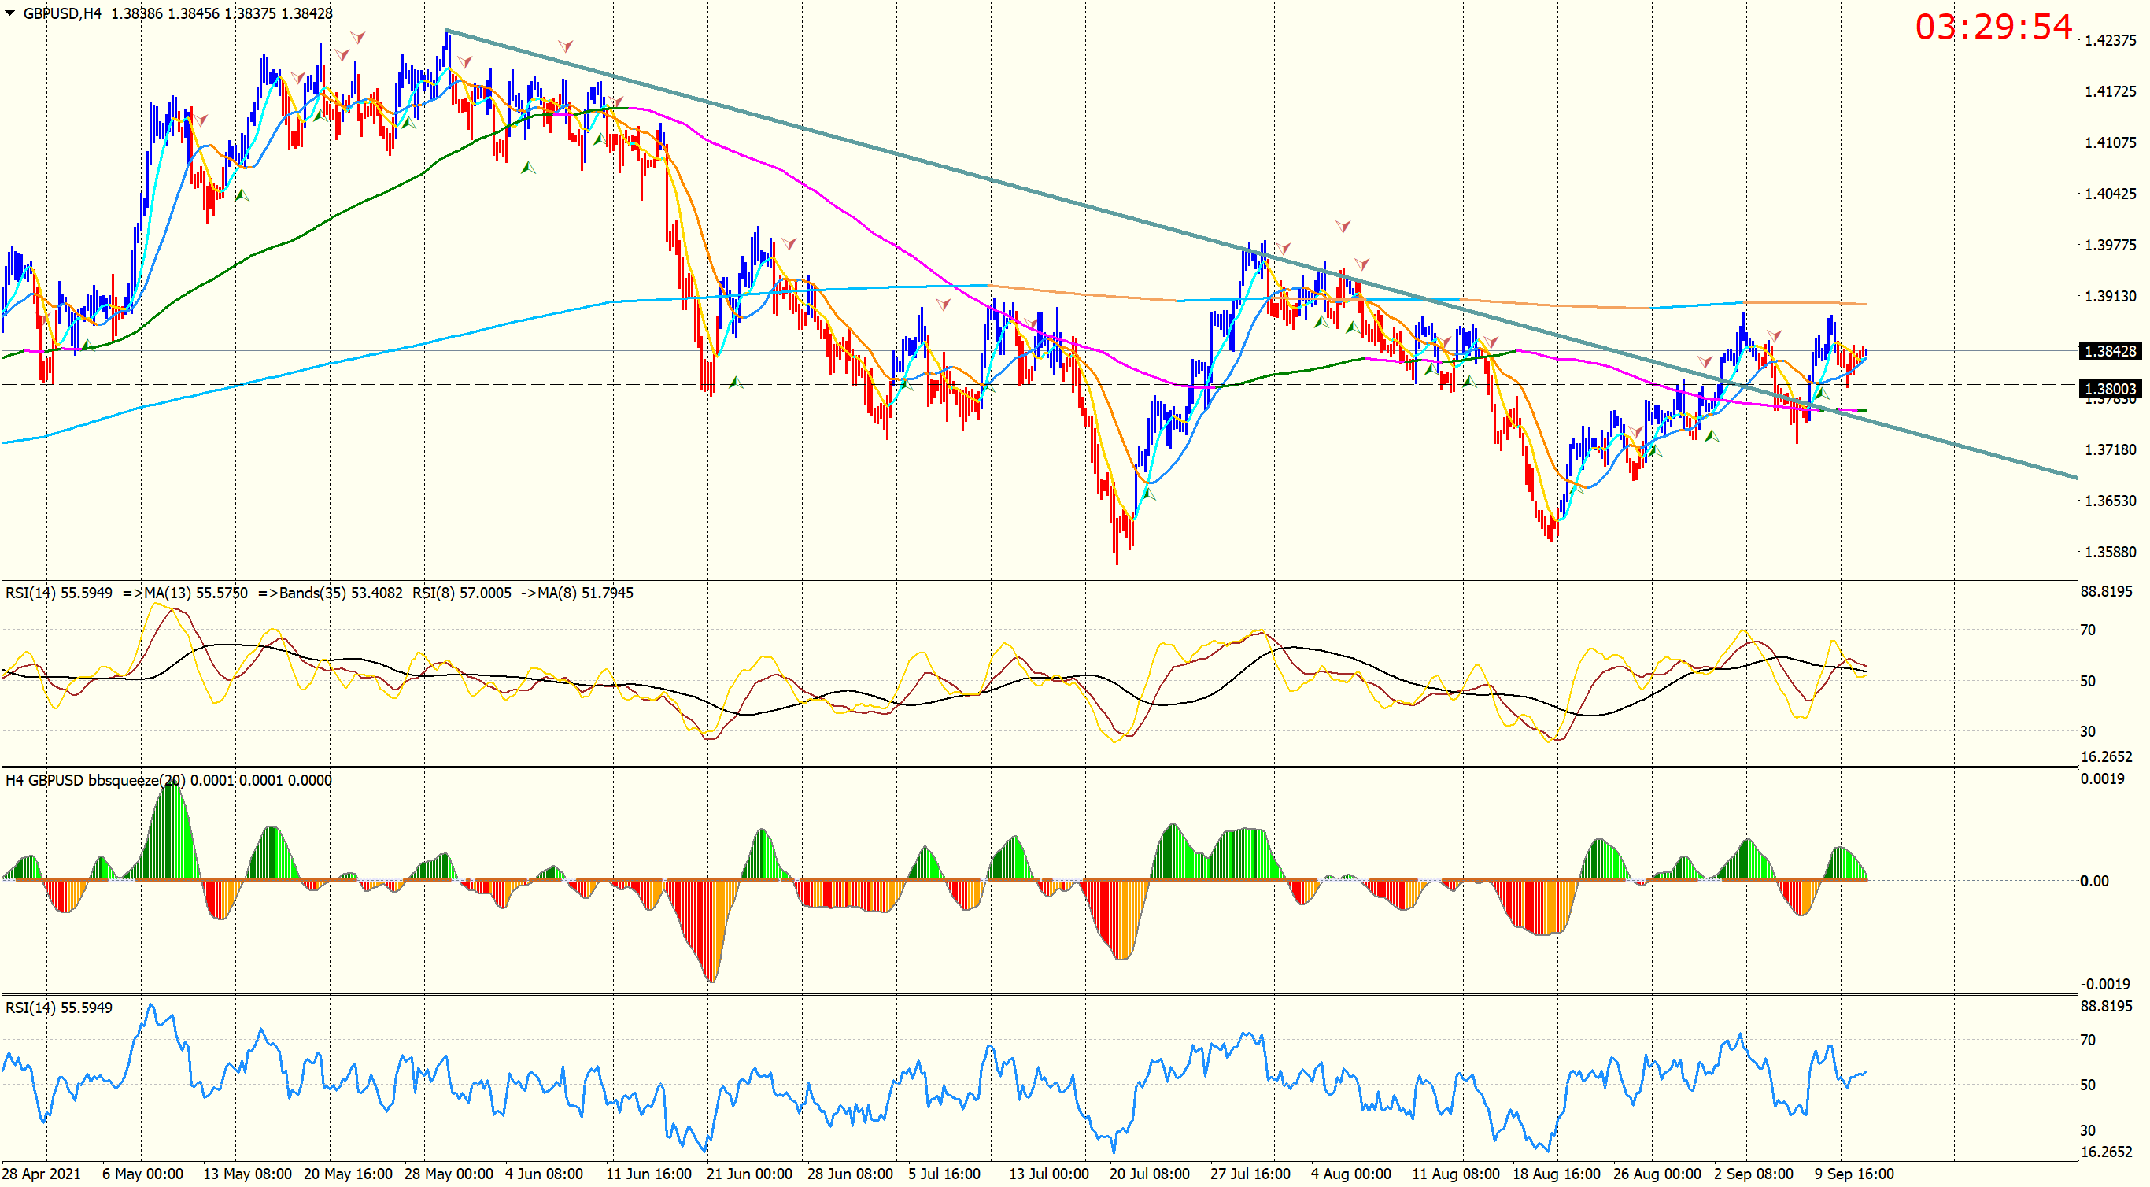This screenshot has height=1187, width=2150.
Task: Click the 1.42375 price scale label
Action: [x=2109, y=41]
